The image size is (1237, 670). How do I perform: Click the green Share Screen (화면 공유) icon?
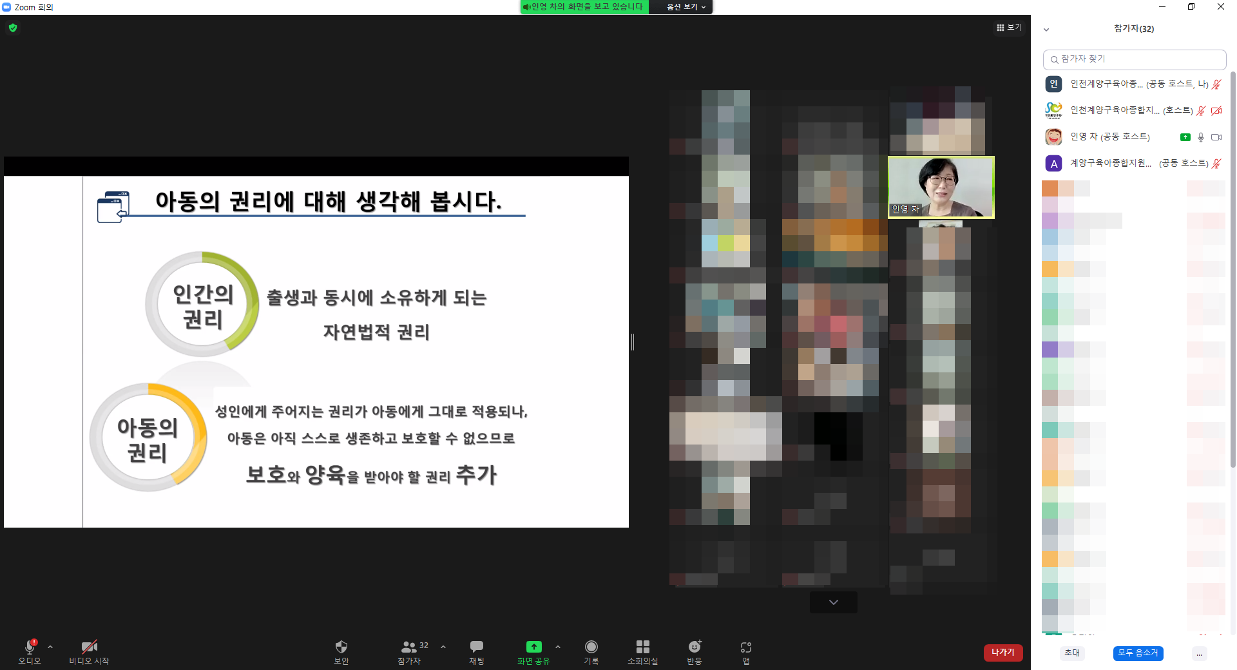pyautogui.click(x=533, y=647)
